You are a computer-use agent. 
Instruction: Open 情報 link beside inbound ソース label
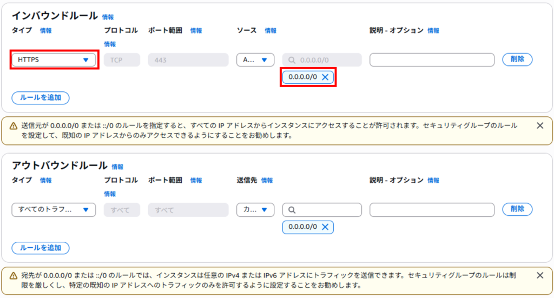(271, 31)
